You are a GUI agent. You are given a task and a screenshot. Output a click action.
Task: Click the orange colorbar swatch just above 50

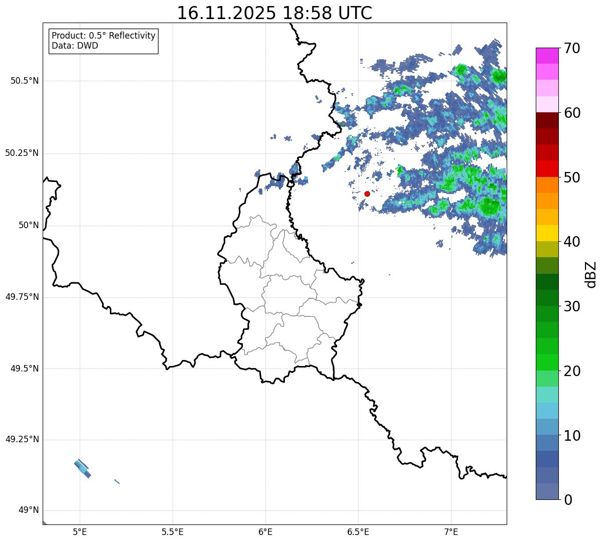pyautogui.click(x=547, y=185)
